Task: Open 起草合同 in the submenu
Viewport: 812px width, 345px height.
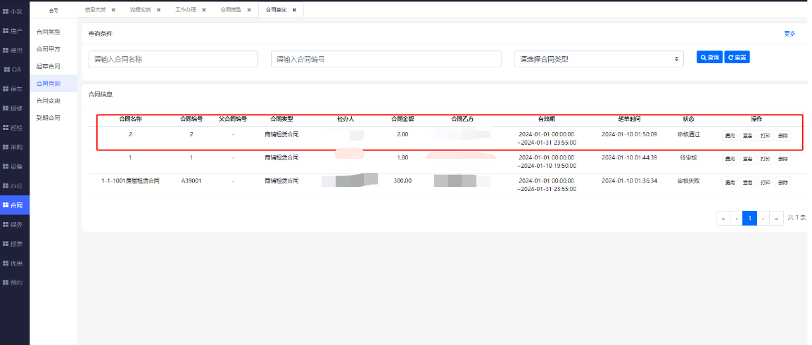Action: point(48,66)
